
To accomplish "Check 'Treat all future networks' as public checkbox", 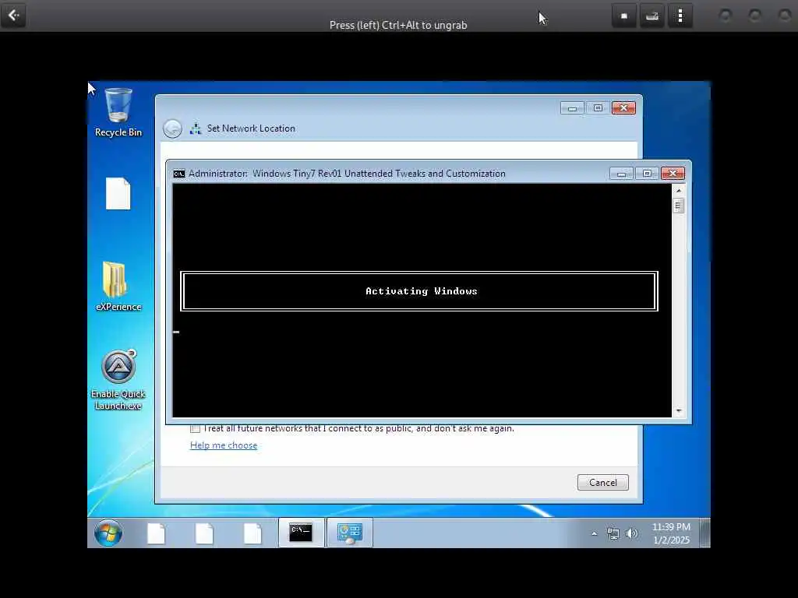I will (x=195, y=429).
